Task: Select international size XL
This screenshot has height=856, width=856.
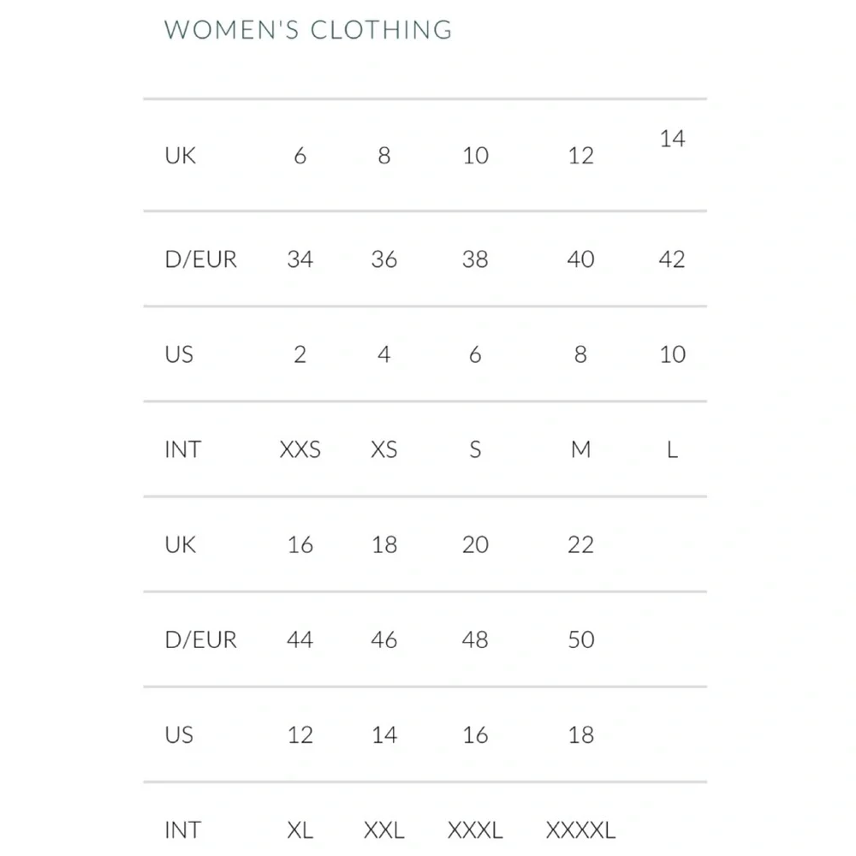Action: pyautogui.click(x=300, y=829)
